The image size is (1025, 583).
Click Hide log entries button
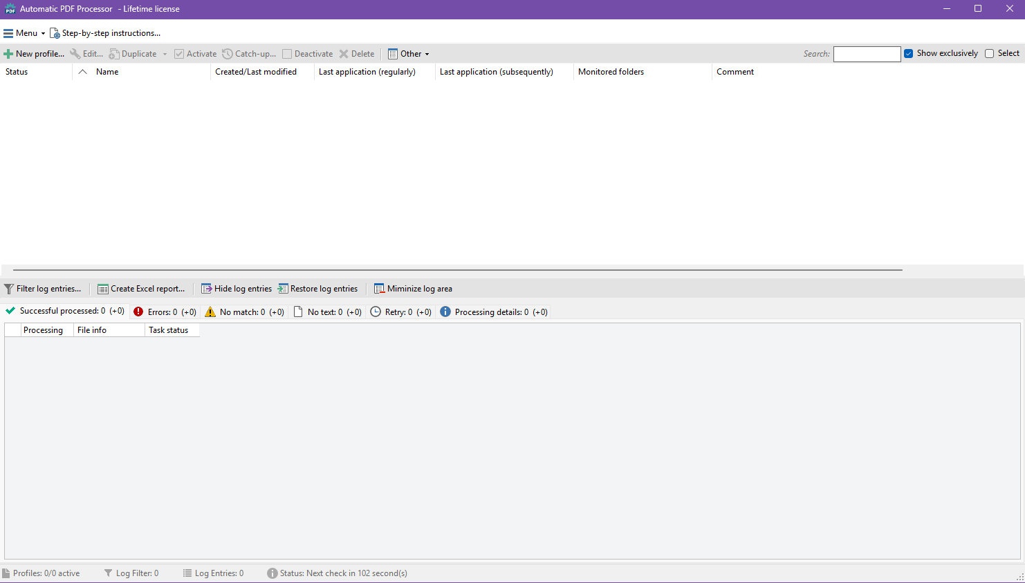237,289
